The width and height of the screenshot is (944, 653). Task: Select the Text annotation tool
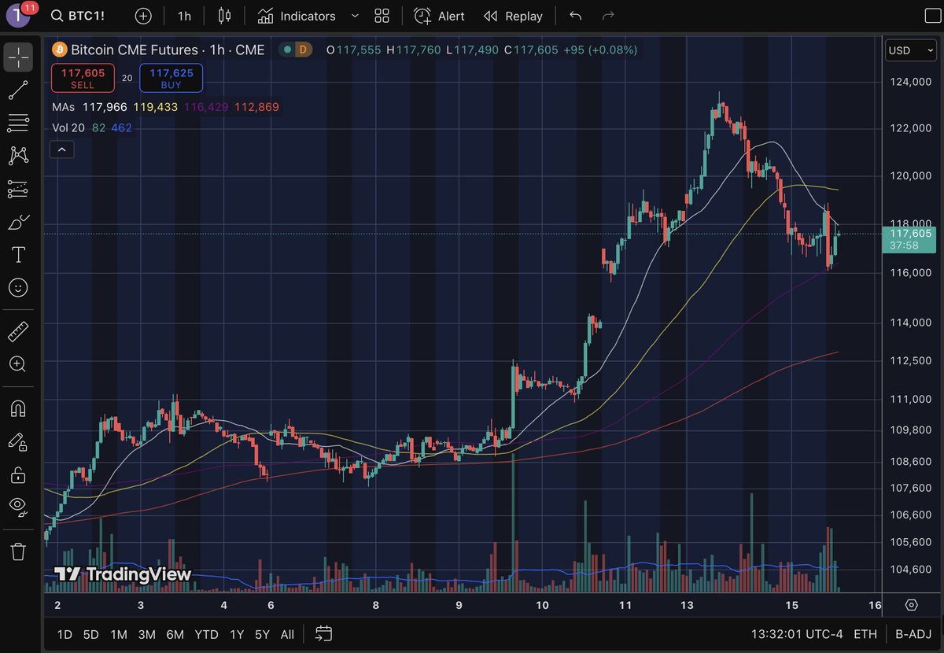[18, 255]
